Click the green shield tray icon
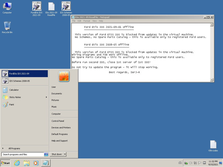Viewport: 223px width, 167px height. pyautogui.click(x=186, y=163)
